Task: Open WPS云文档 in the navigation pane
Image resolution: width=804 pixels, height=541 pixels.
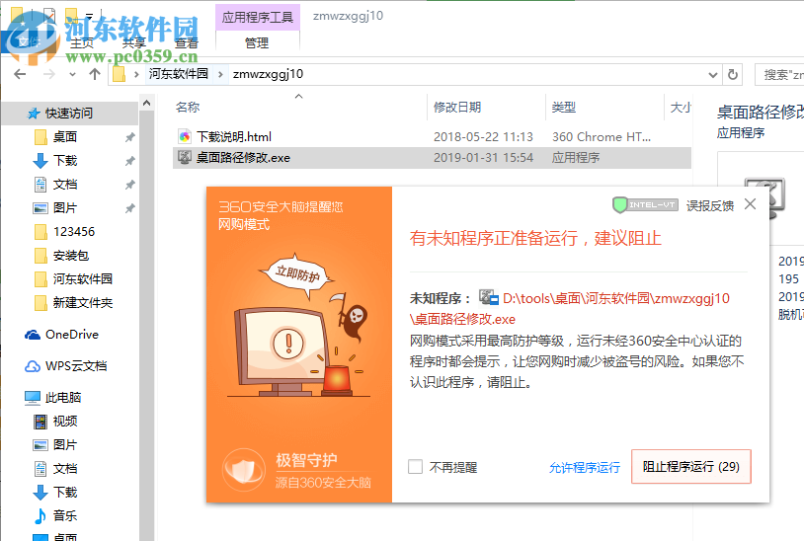Action: point(76,366)
